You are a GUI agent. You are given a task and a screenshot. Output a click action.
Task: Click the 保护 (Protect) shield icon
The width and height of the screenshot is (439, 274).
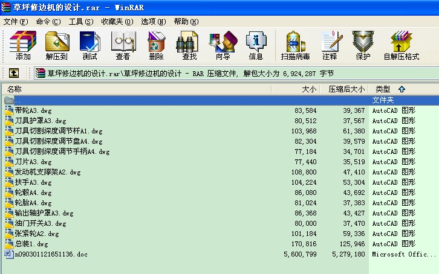(363, 45)
